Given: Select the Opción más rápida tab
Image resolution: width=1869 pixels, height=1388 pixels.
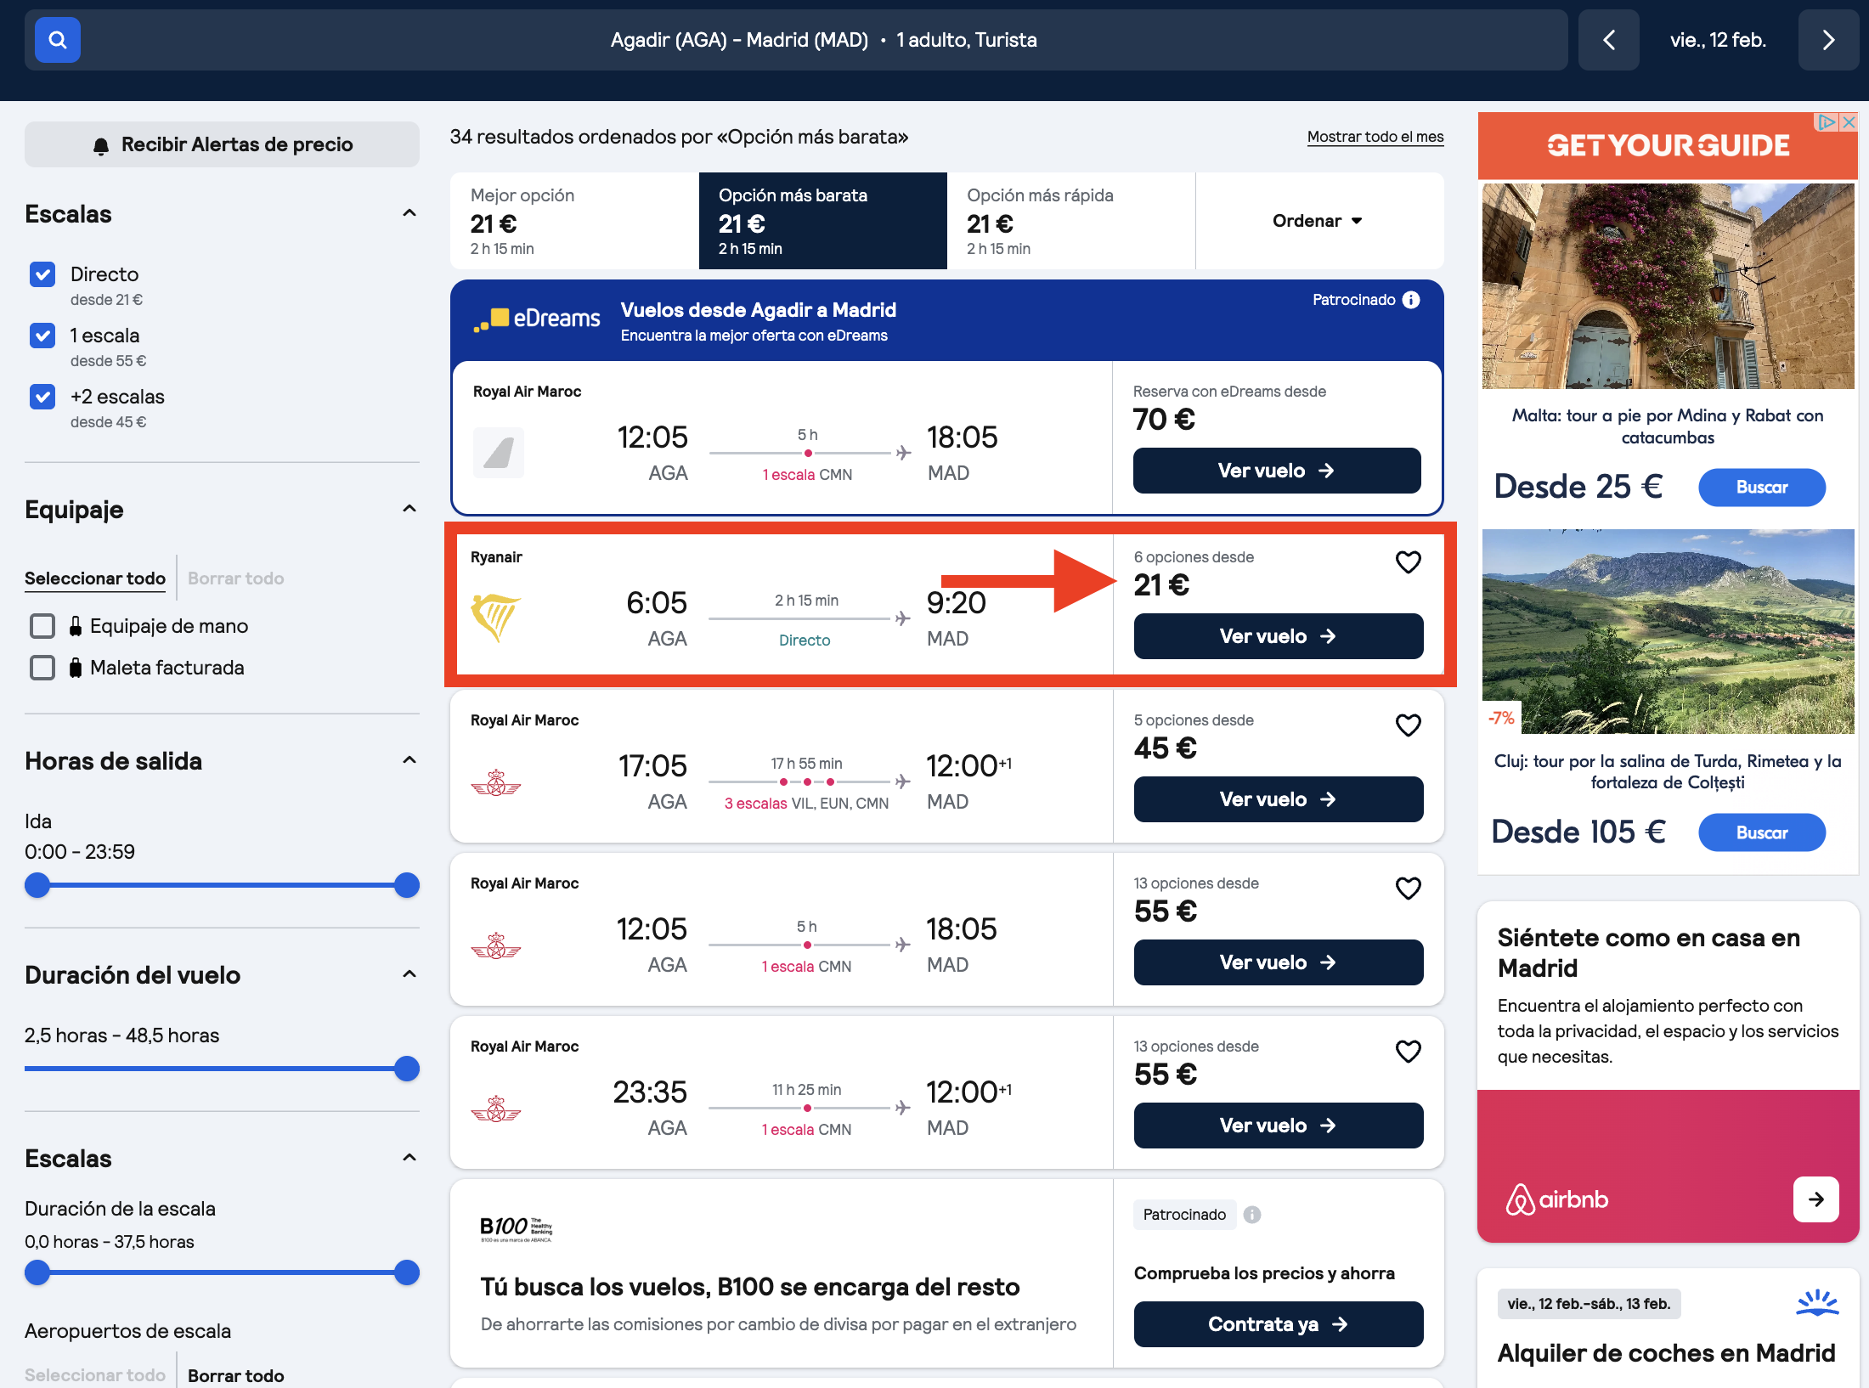Looking at the screenshot, I should pos(1070,221).
